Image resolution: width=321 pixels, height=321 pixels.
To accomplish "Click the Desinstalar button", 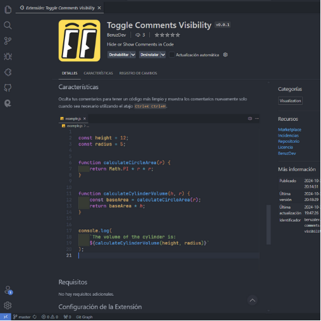I will click(x=150, y=55).
